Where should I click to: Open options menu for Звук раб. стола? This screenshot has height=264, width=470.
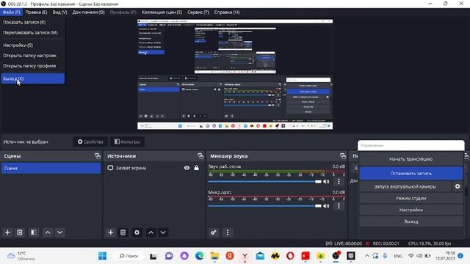tap(339, 181)
